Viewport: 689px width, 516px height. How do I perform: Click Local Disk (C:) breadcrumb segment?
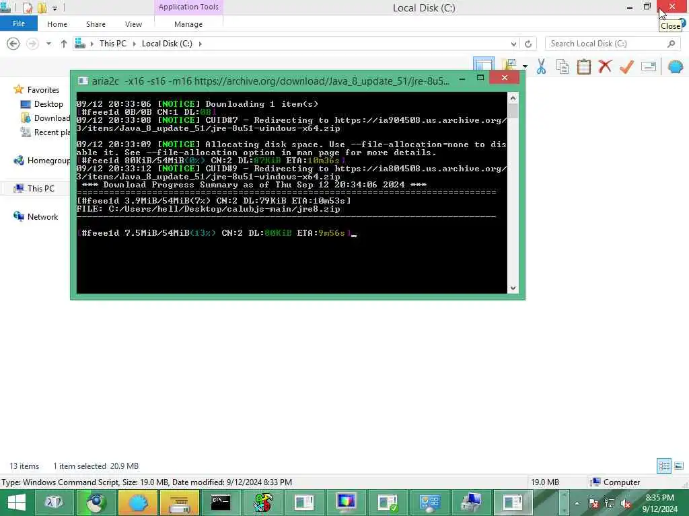pos(167,44)
